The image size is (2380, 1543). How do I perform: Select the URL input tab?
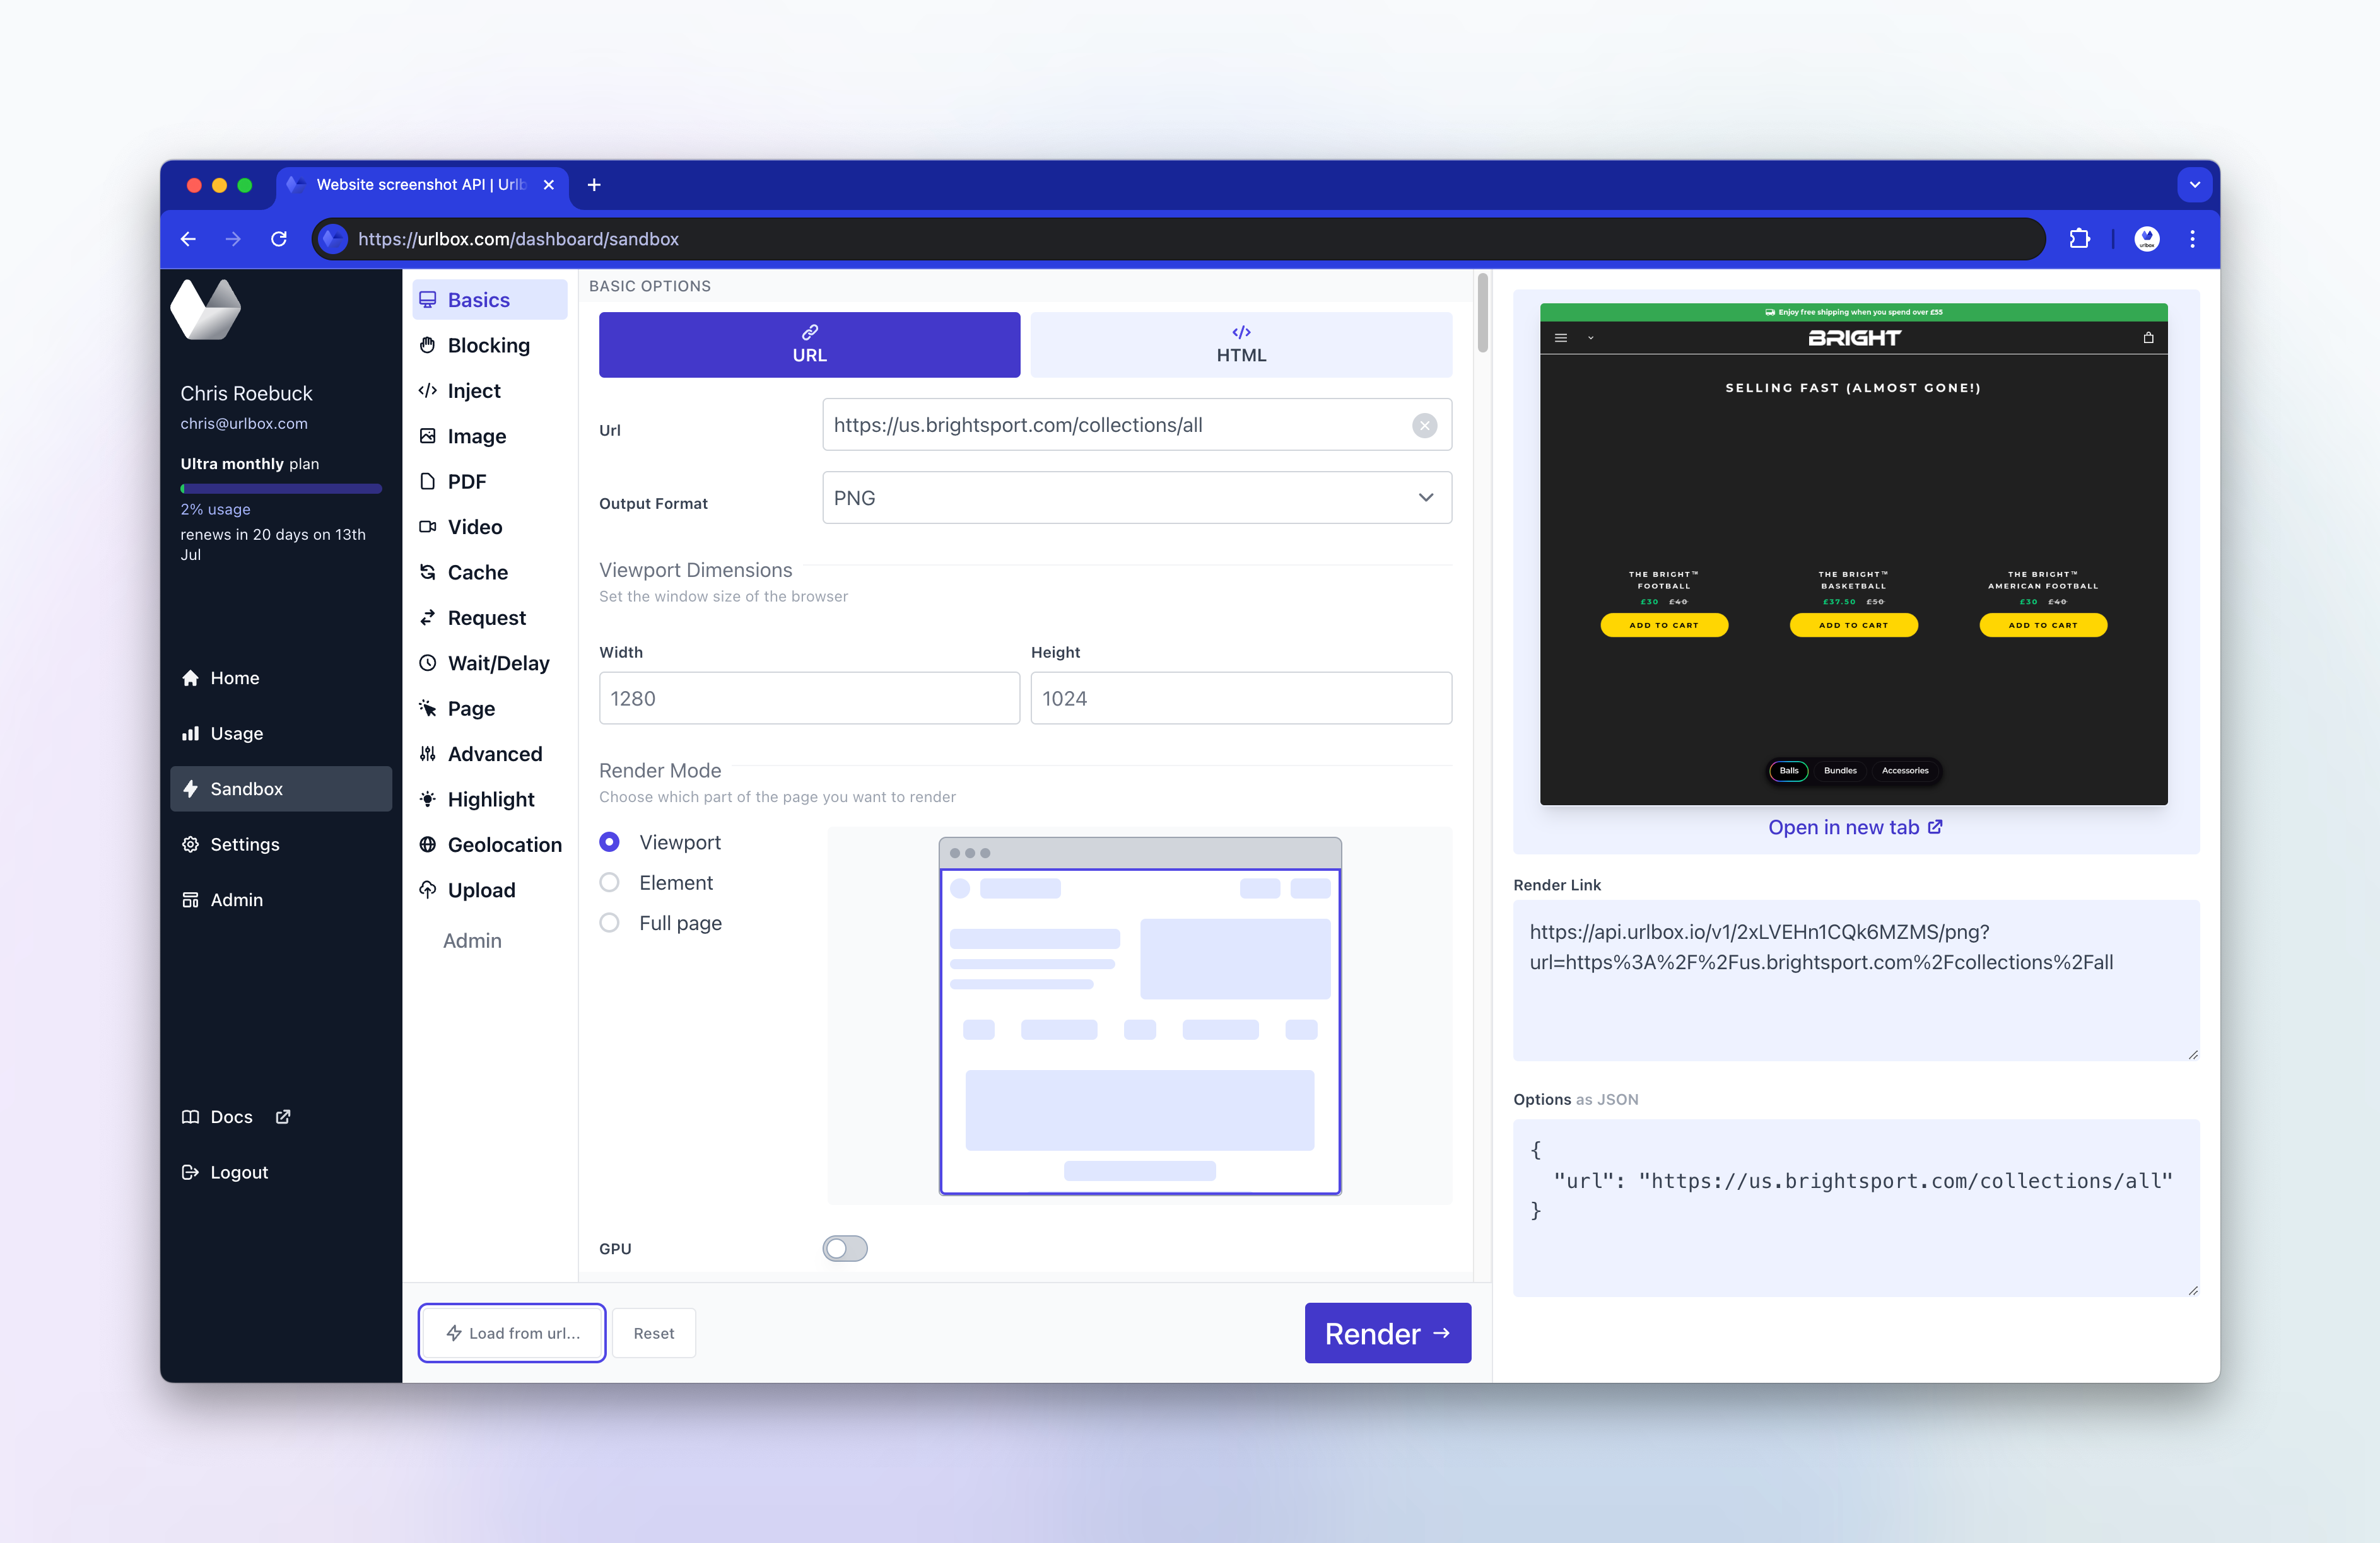(x=809, y=345)
